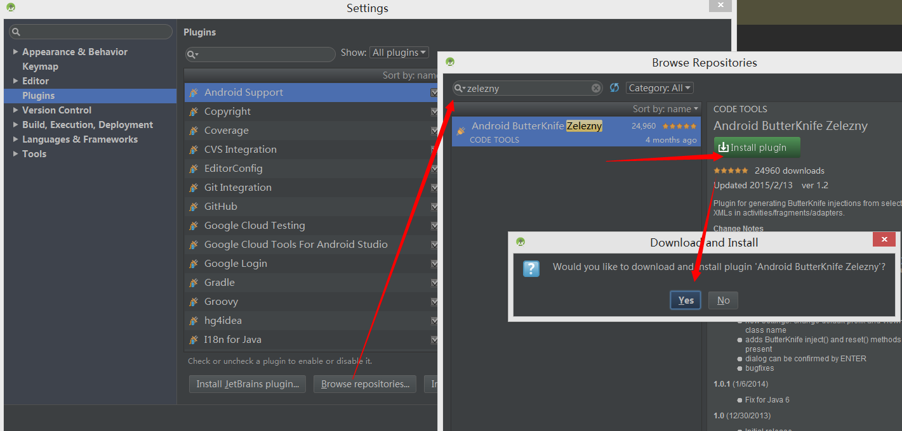This screenshot has height=431, width=902.
Task: Expand the Tools settings node
Action: click(x=15, y=154)
